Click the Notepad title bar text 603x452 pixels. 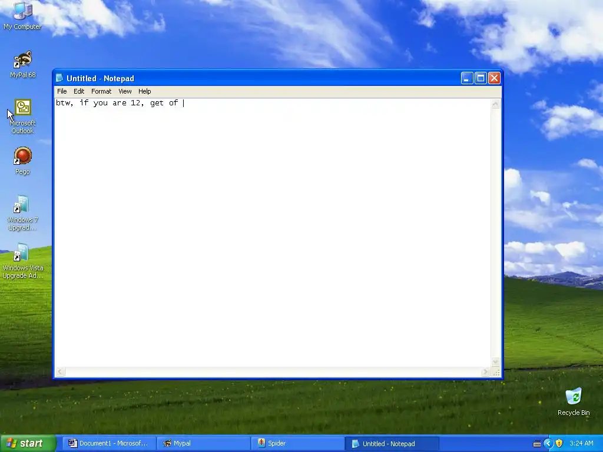100,78
